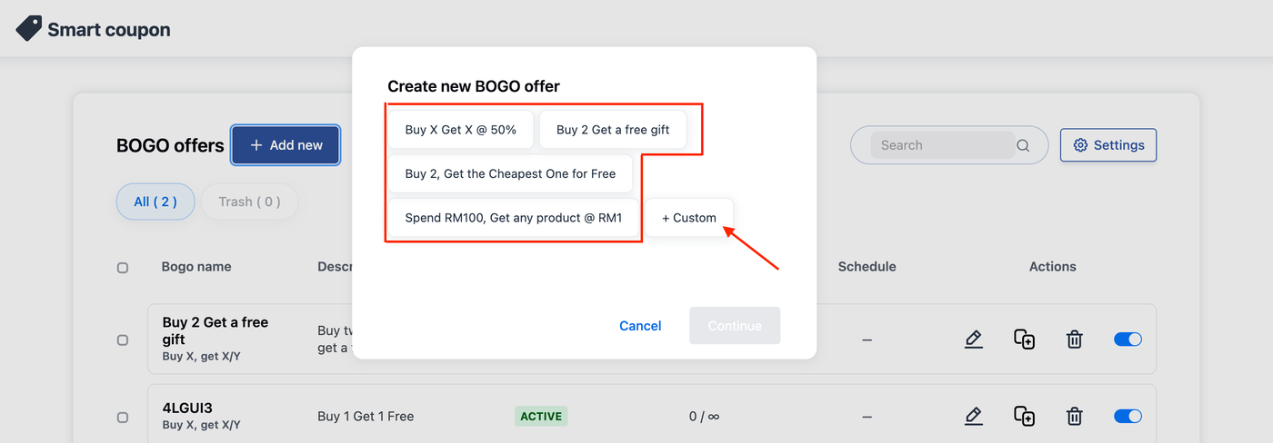Cancel the new BOGO offer dialog
Image resolution: width=1273 pixels, height=443 pixels.
point(640,326)
